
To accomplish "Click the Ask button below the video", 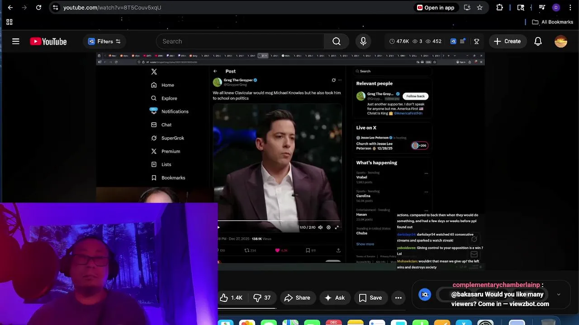I will point(334,298).
